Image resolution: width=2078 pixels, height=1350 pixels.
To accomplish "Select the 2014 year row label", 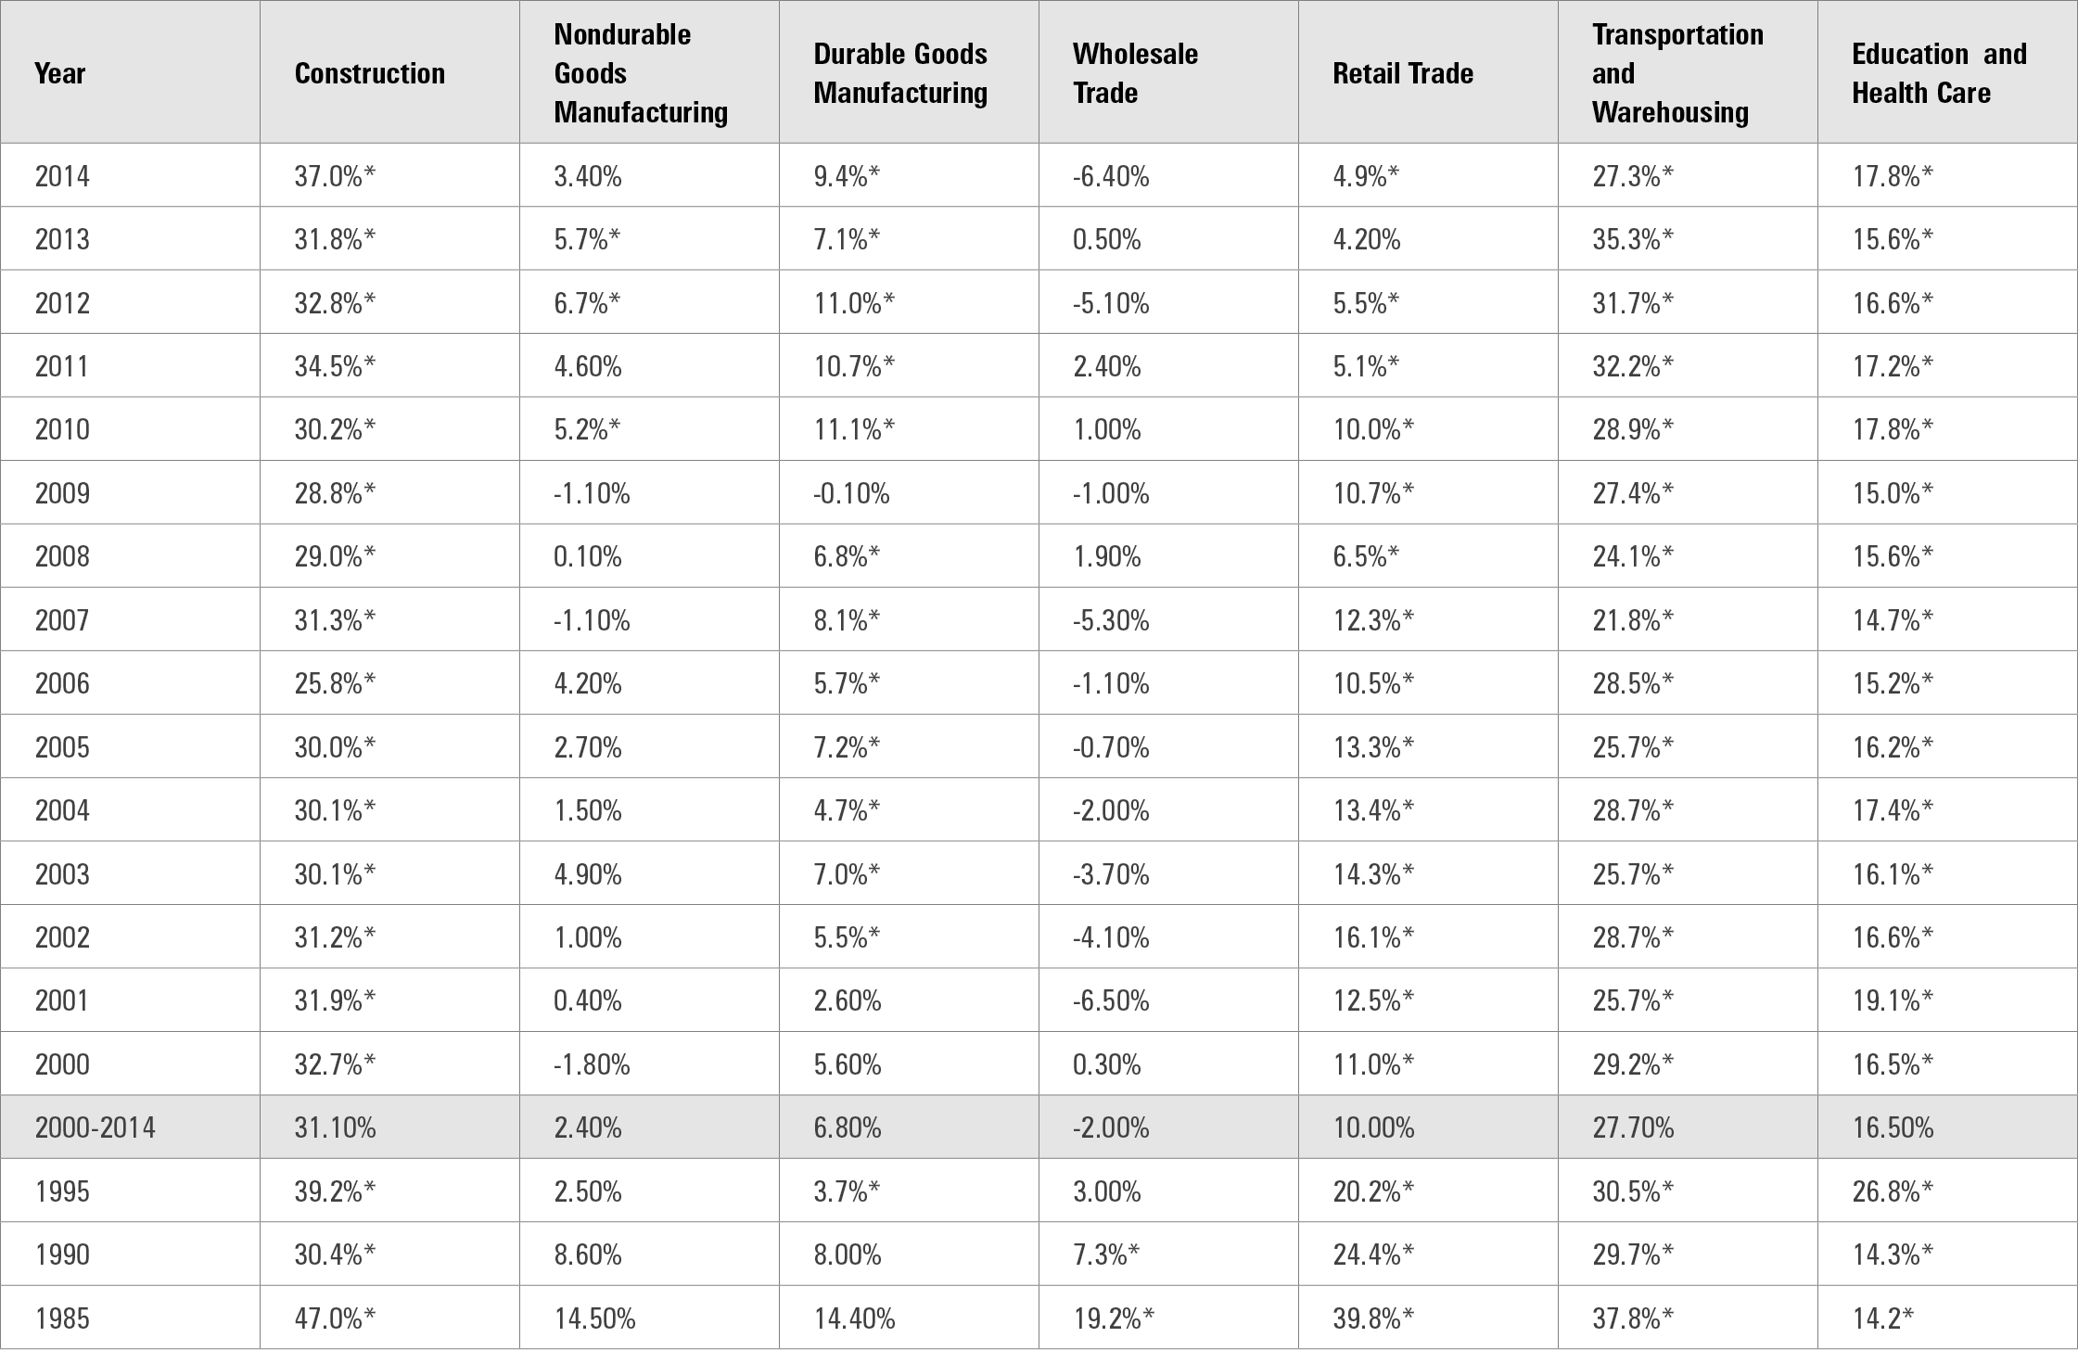I will coord(62,175).
